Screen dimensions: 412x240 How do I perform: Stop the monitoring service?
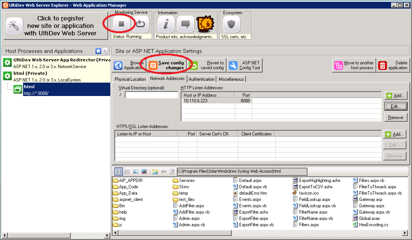tap(121, 24)
